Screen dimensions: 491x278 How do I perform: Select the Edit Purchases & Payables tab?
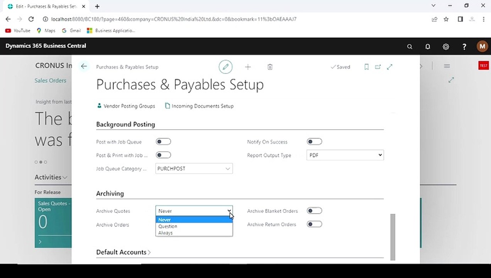(x=46, y=6)
